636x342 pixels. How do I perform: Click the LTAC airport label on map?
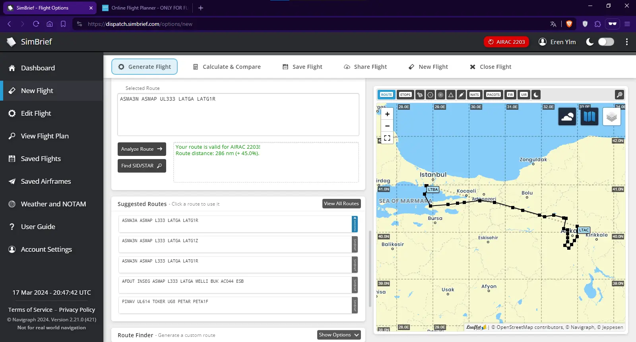click(x=584, y=230)
